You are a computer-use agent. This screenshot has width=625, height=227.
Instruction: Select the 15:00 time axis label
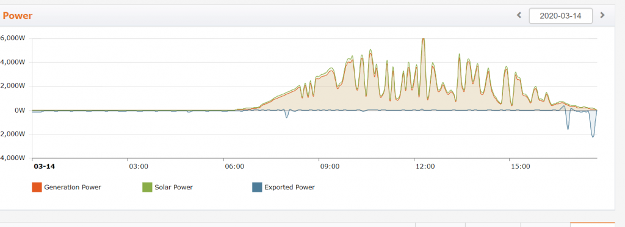[521, 166]
